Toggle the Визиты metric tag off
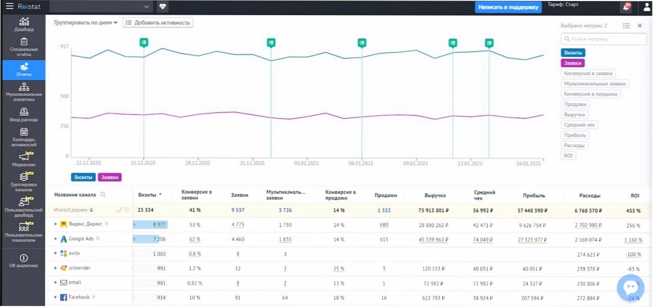The height and width of the screenshot is (308, 653). (573, 52)
